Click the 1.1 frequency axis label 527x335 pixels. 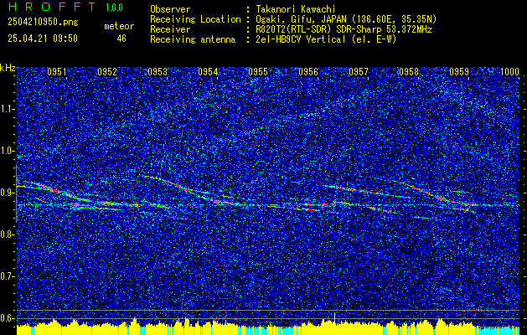pyautogui.click(x=8, y=109)
